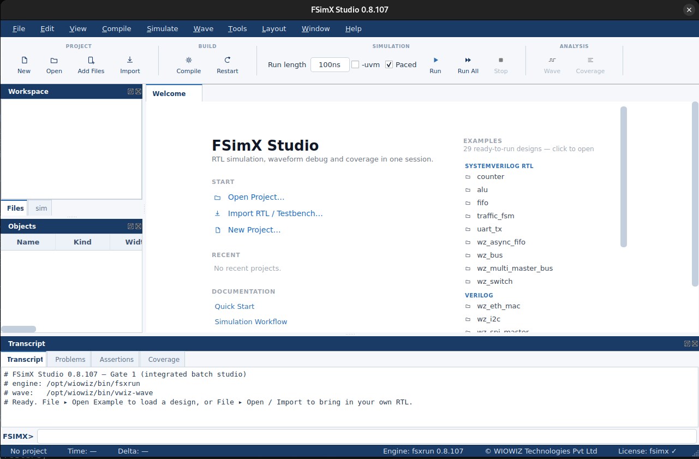The image size is (699, 459).
Task: Click folder icon beside alu example
Action: point(468,190)
